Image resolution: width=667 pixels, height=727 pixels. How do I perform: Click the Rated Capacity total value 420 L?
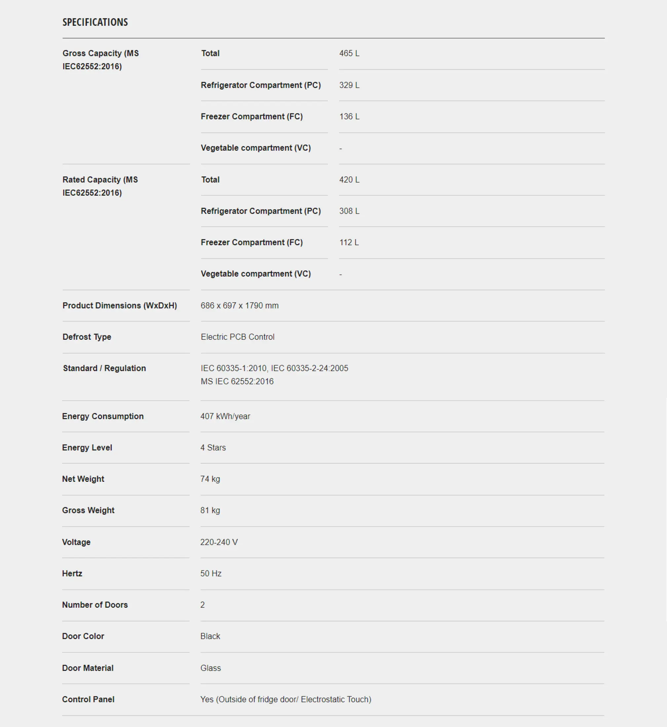pos(349,180)
